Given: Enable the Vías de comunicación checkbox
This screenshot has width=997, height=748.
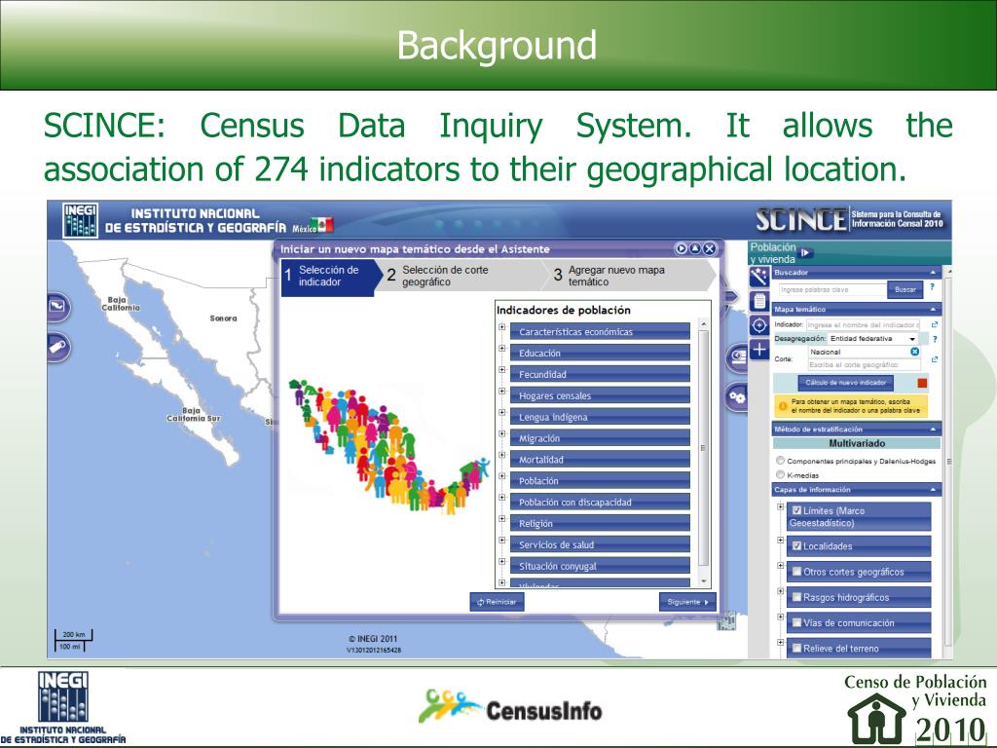Looking at the screenshot, I should (796, 622).
